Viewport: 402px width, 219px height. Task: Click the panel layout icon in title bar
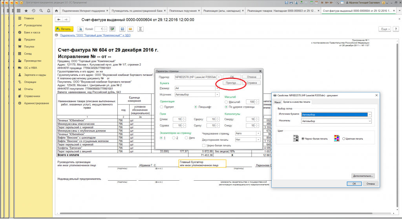(342, 3)
